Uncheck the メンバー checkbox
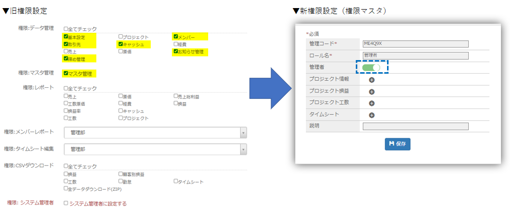Image resolution: width=510 pixels, height=209 pixels. [x=176, y=36]
